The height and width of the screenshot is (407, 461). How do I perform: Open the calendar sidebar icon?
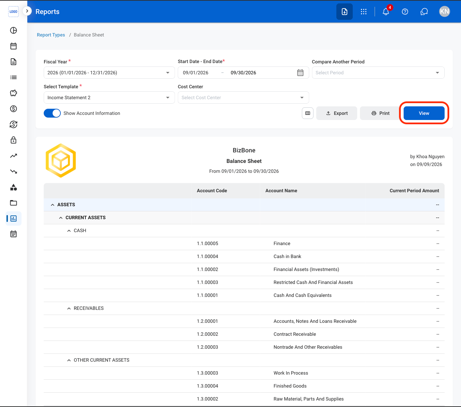click(x=13, y=46)
